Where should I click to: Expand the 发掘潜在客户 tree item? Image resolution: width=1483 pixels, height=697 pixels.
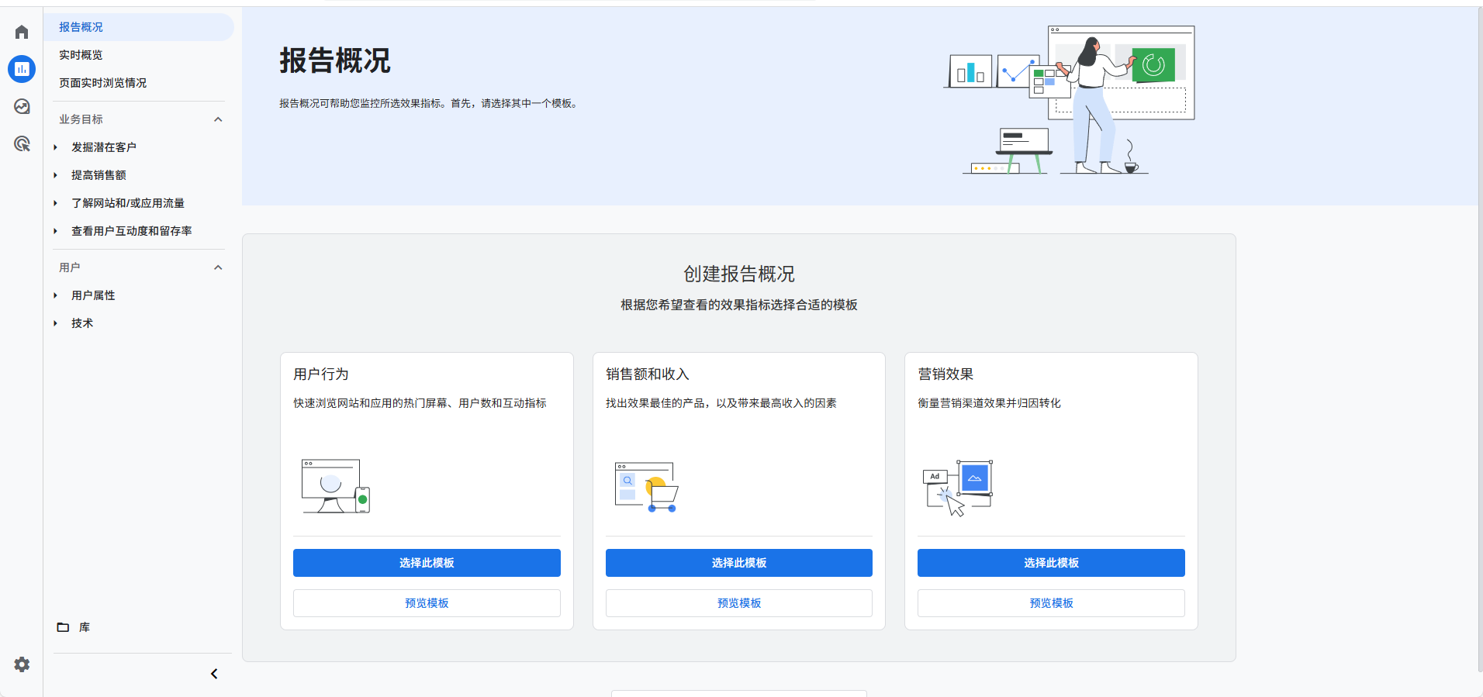click(56, 147)
